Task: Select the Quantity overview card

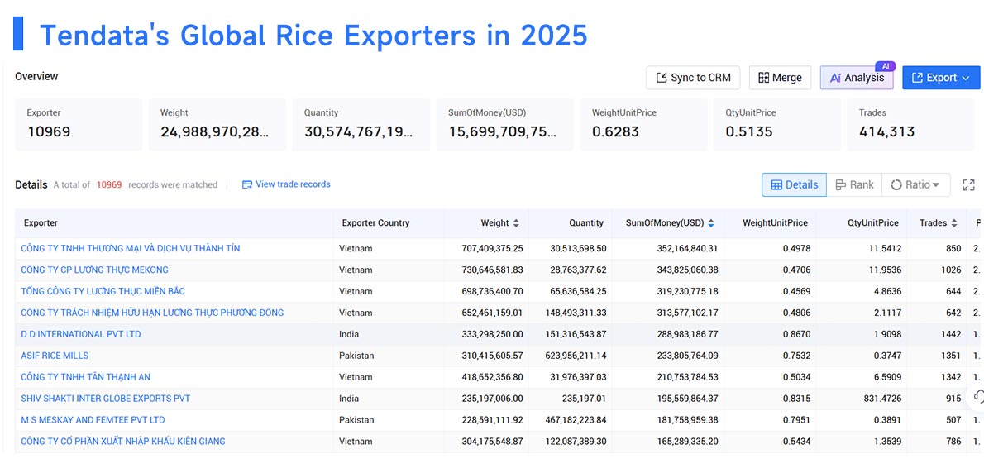Action: point(361,124)
